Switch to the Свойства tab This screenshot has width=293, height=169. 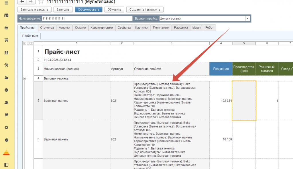pyautogui.click(x=124, y=28)
